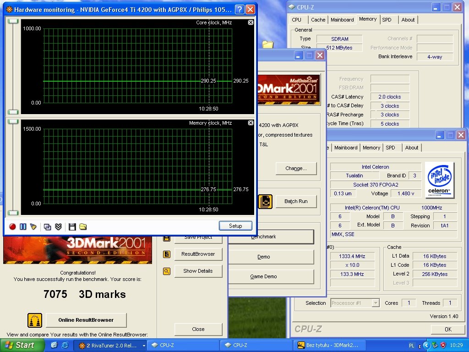The height and width of the screenshot is (352, 469).
Task: Click the Demo button in 3DMark
Action: coord(271,257)
